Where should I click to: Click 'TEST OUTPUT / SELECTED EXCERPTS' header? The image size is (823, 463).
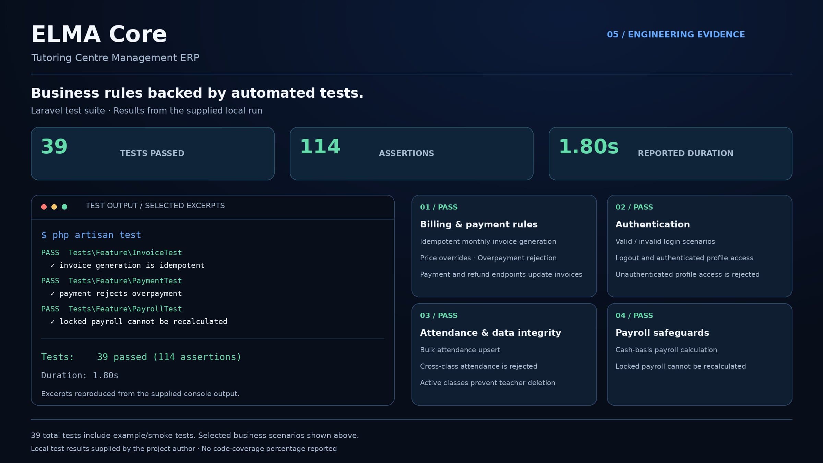(155, 205)
